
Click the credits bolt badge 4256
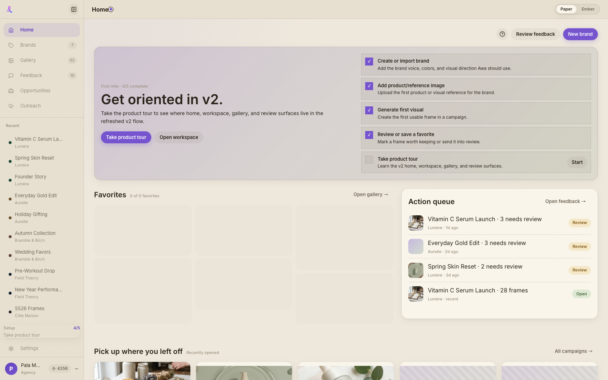tap(60, 368)
